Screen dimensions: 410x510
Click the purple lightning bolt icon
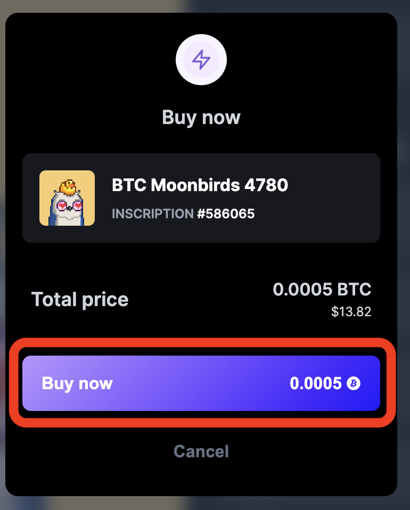point(201,60)
